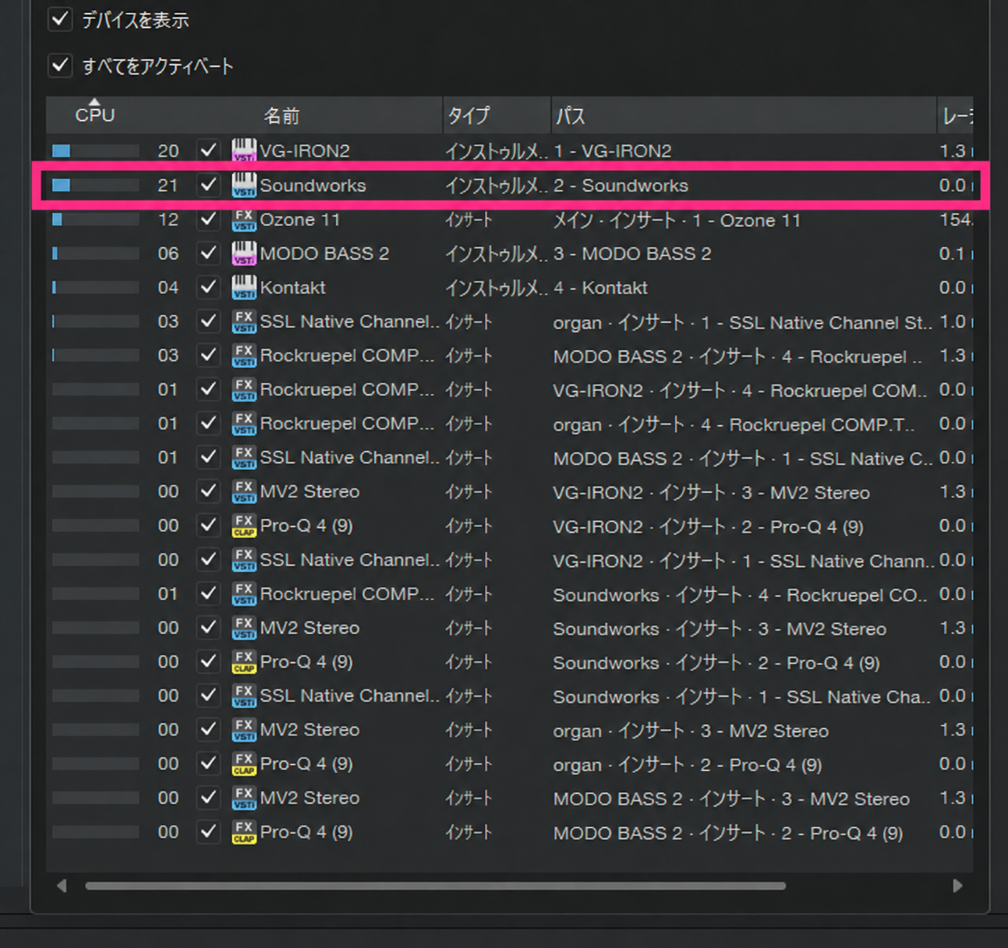Click the CPU value "21" for Soundworks
Image resolution: width=1008 pixels, height=948 pixels.
click(x=168, y=186)
